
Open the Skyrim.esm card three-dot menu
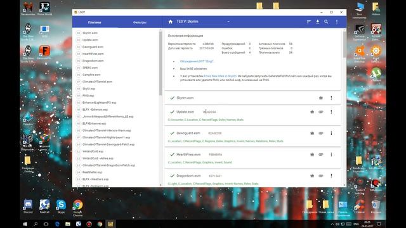click(331, 98)
